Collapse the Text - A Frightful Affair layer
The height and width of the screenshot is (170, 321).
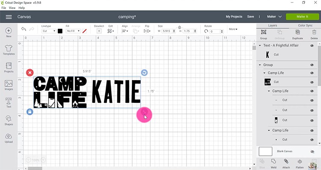pyautogui.click(x=260, y=45)
